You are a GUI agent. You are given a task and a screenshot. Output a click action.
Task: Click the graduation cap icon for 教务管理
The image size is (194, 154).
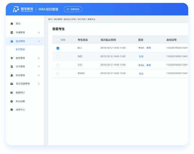pyautogui.click(x=12, y=58)
